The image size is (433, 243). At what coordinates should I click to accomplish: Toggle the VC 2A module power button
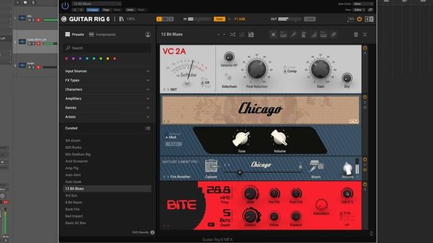coord(365,48)
